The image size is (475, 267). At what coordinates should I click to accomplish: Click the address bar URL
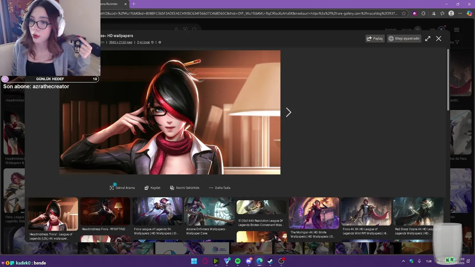[249, 13]
